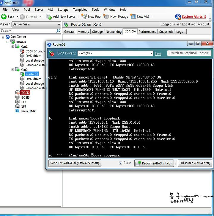Click the Redock icon in the console window

[x=138, y=163]
